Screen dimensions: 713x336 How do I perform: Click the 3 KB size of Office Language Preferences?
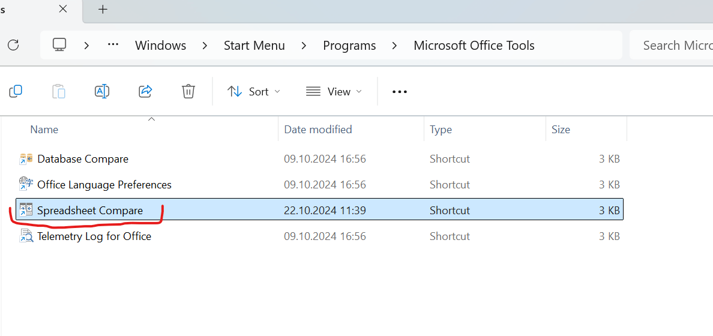pyautogui.click(x=609, y=185)
